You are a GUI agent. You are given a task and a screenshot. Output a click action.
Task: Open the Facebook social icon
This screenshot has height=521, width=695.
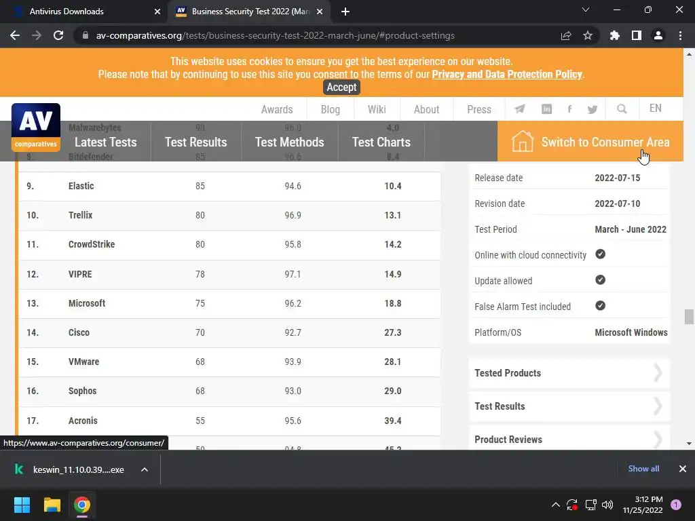pyautogui.click(x=569, y=109)
